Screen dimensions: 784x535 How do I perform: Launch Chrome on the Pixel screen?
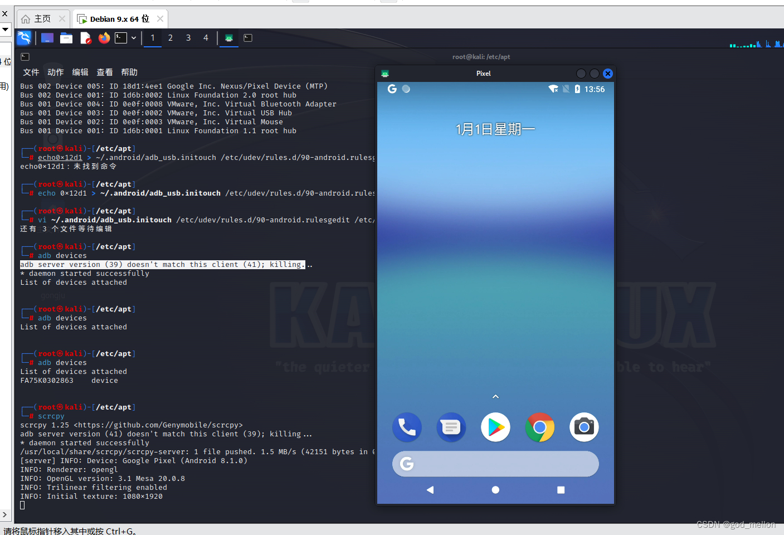click(x=539, y=427)
